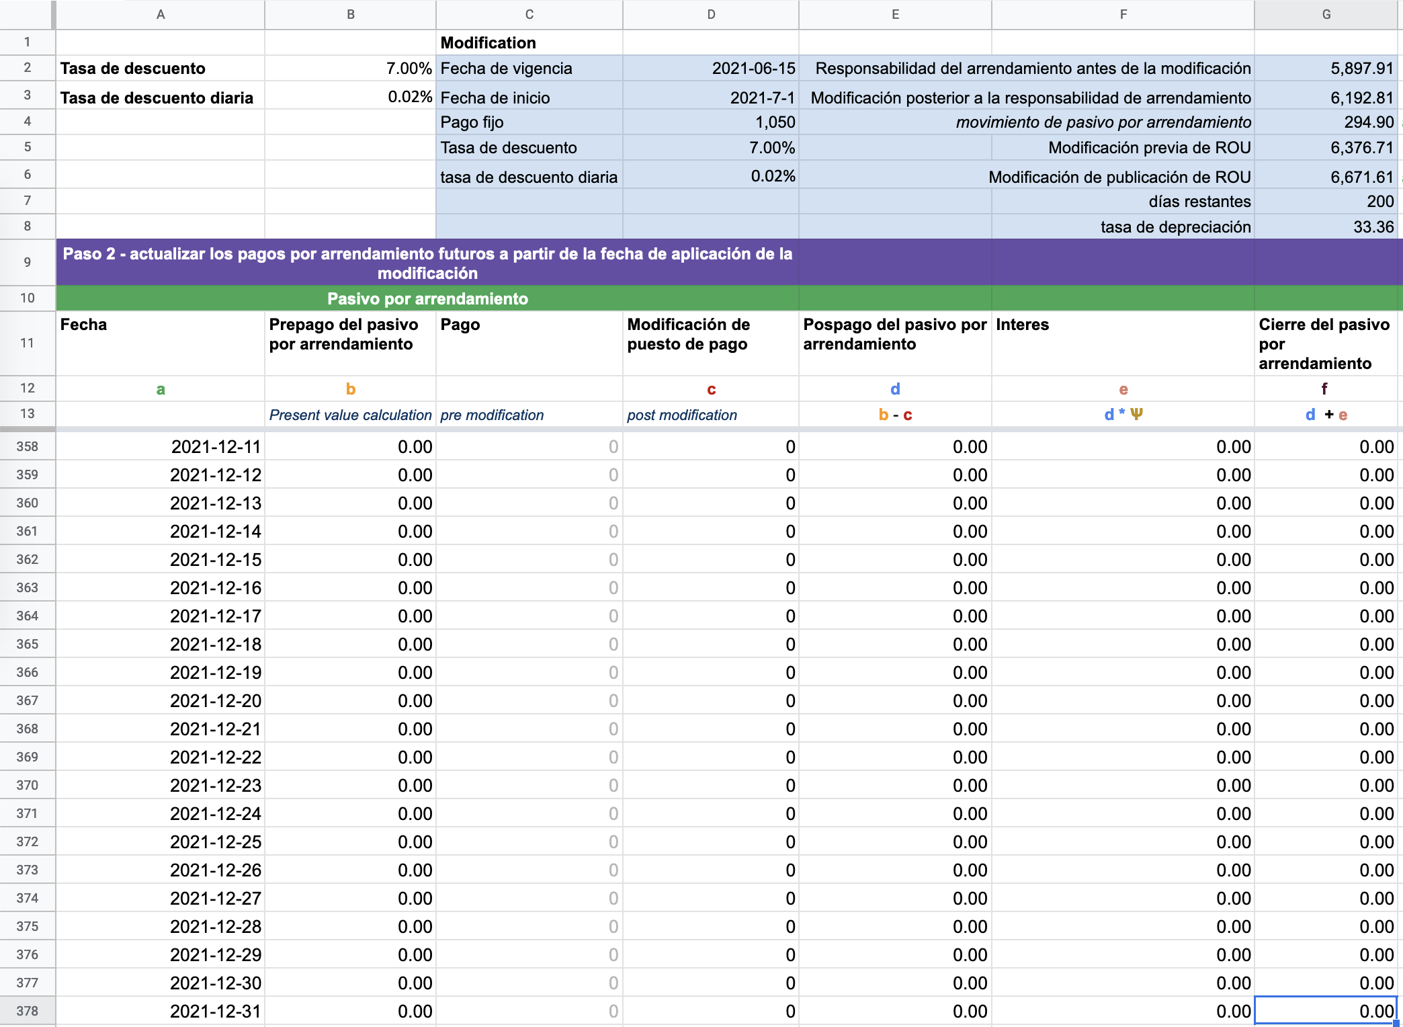Click date cell 2021-12-25
Viewport: 1403px width, 1027px height.
coord(161,841)
